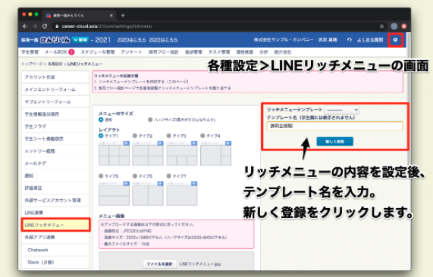Open the settings gear icon in header

point(395,39)
